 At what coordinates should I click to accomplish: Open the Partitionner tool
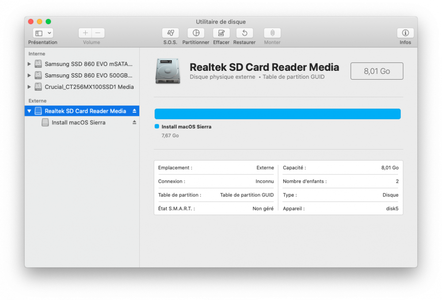point(196,33)
